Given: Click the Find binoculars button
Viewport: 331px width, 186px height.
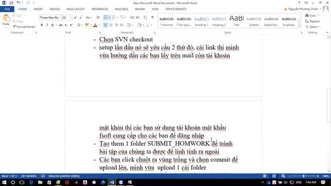Looking at the screenshot, I should click(310, 16).
